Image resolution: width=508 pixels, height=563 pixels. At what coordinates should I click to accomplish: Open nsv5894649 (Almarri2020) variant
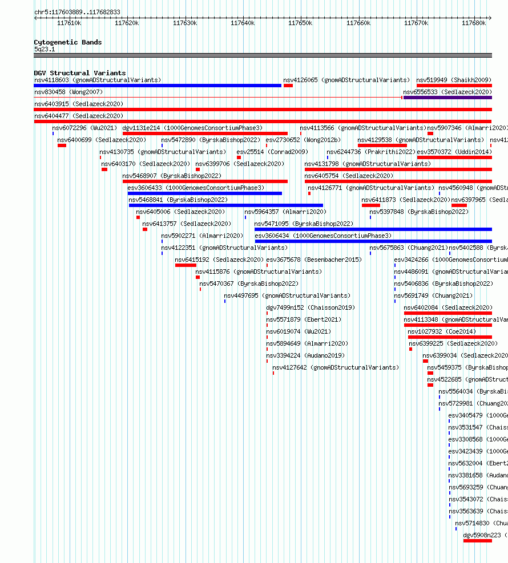click(307, 343)
